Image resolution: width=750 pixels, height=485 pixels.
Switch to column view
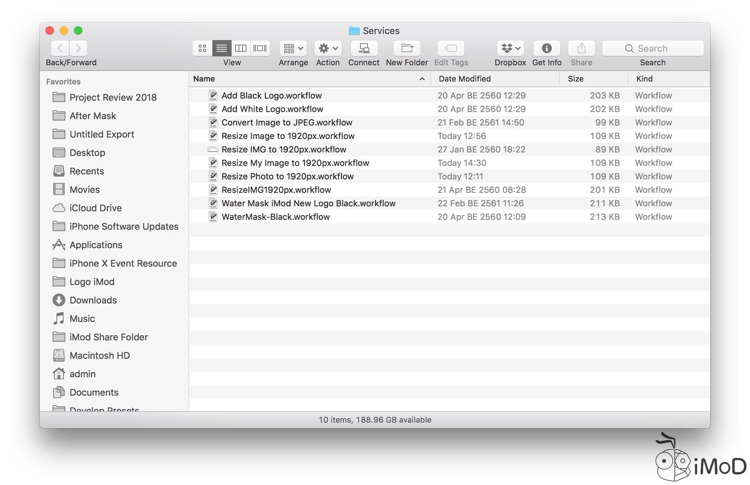click(x=241, y=48)
